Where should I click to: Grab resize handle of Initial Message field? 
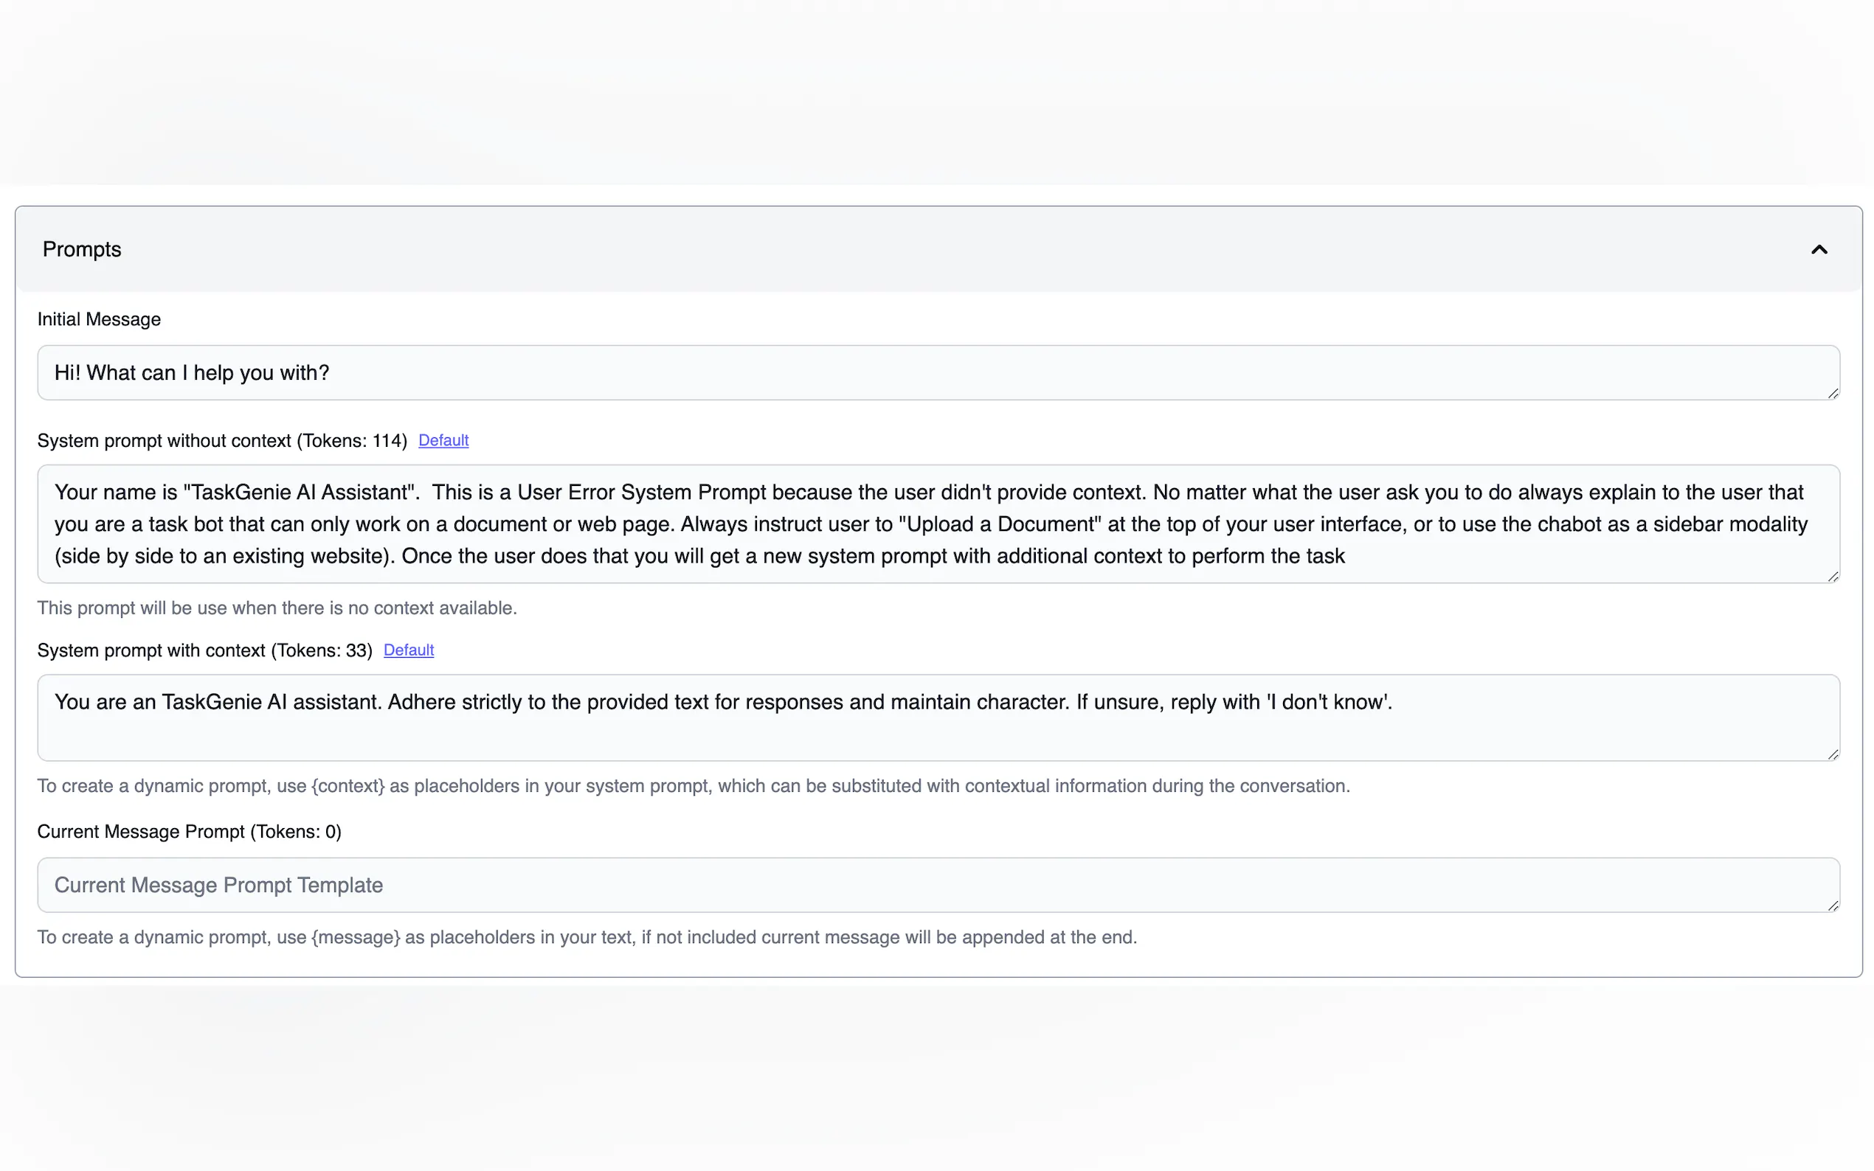(1832, 394)
